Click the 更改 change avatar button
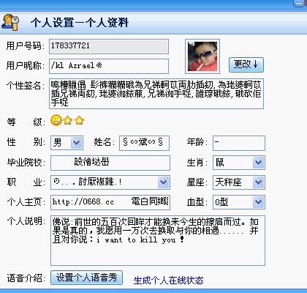Viewport: 307px width, 293px height. 246,64
